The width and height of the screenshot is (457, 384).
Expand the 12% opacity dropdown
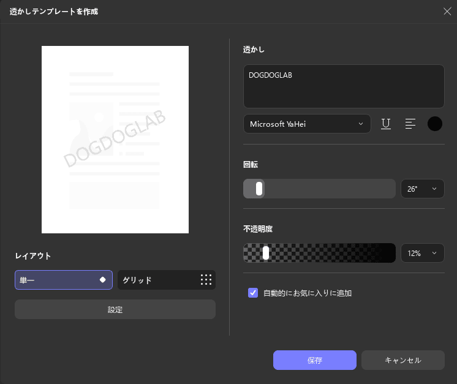(x=422, y=253)
